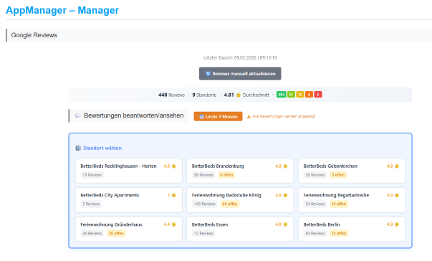Click 149 Reviews badge on Backstube König

[x=205, y=204]
